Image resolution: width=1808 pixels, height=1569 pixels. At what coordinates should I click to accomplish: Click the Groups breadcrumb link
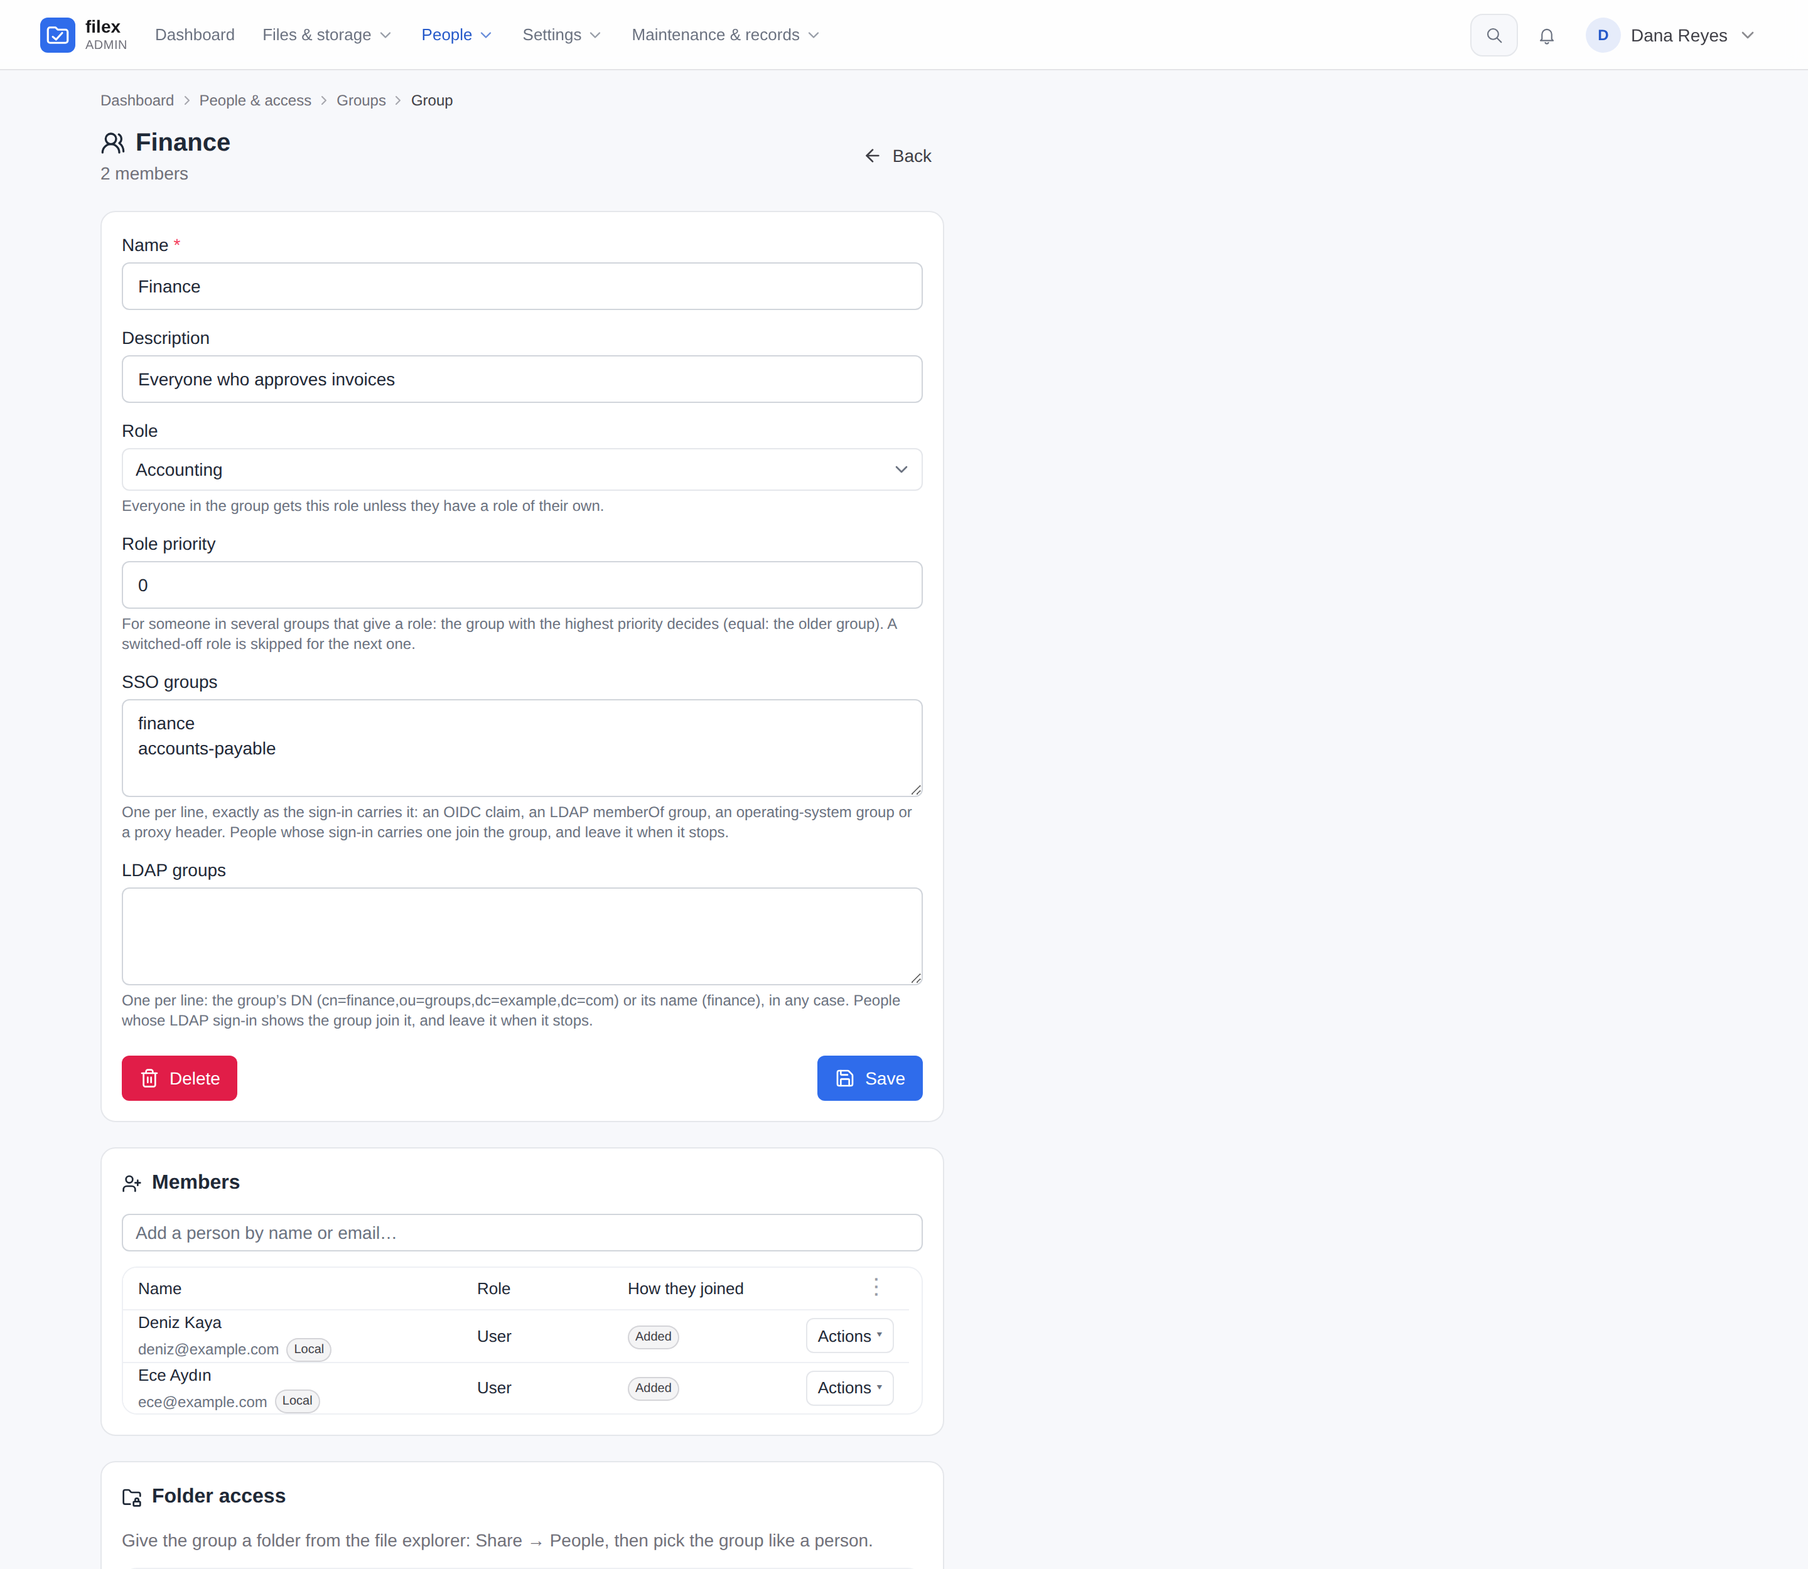[361, 100]
